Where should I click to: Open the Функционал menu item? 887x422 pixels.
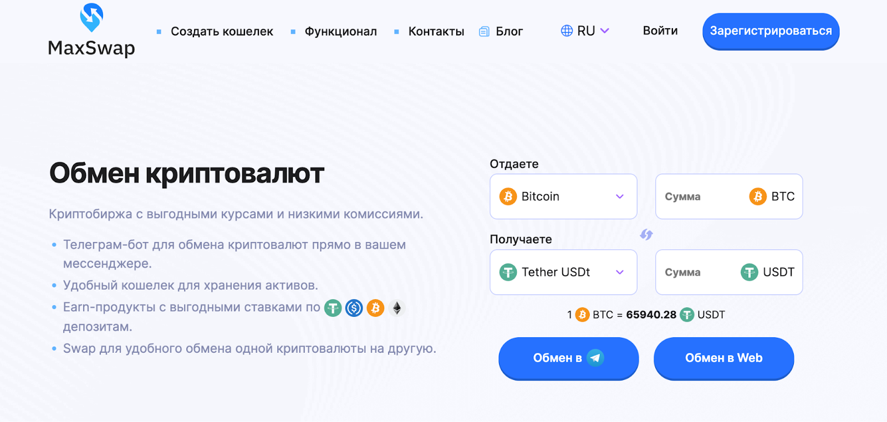[341, 32]
